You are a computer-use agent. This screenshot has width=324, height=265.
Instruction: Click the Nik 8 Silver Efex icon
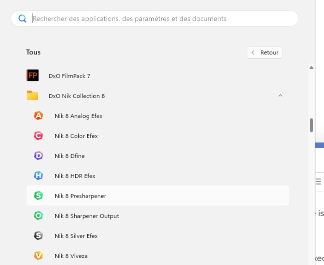pos(39,235)
